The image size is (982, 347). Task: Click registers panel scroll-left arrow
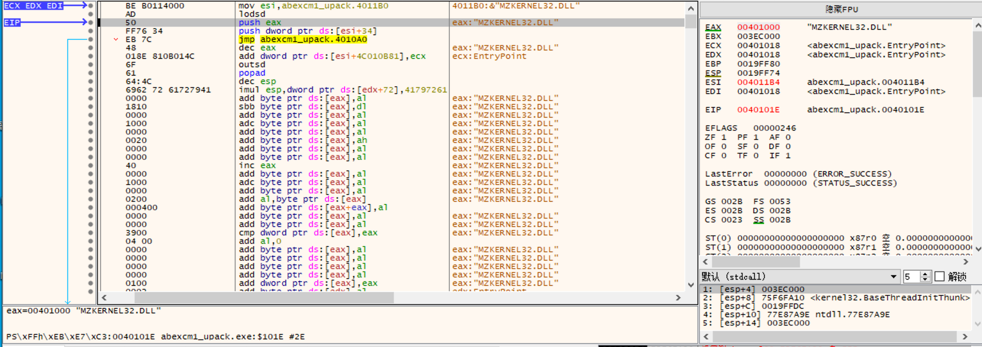tap(706, 262)
